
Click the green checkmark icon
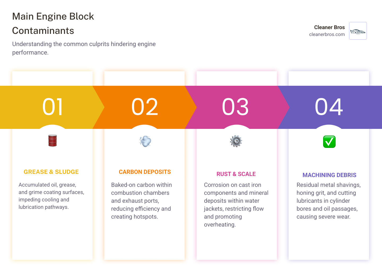tap(329, 142)
